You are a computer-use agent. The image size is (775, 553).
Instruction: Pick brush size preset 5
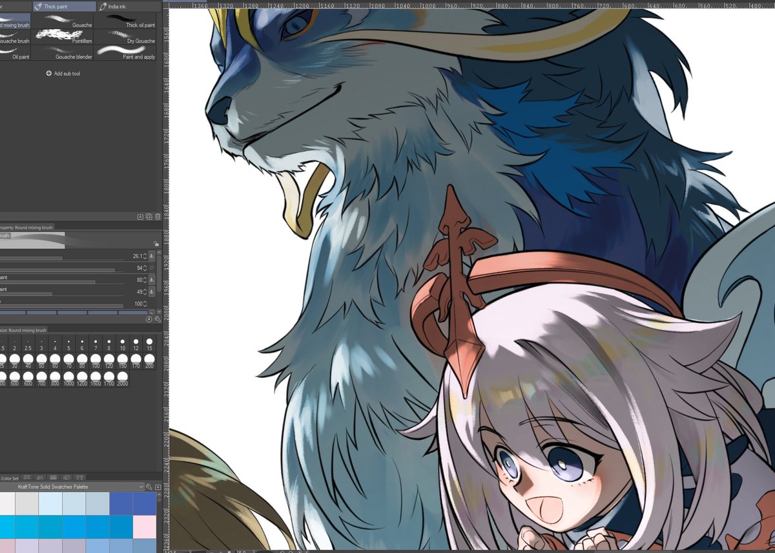click(x=68, y=344)
